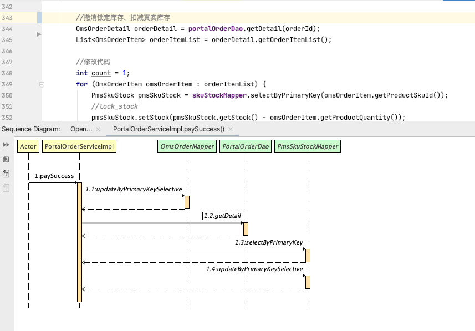Click line number 343 in the gutter
Screen dimensions: 475x331
coord(7,18)
